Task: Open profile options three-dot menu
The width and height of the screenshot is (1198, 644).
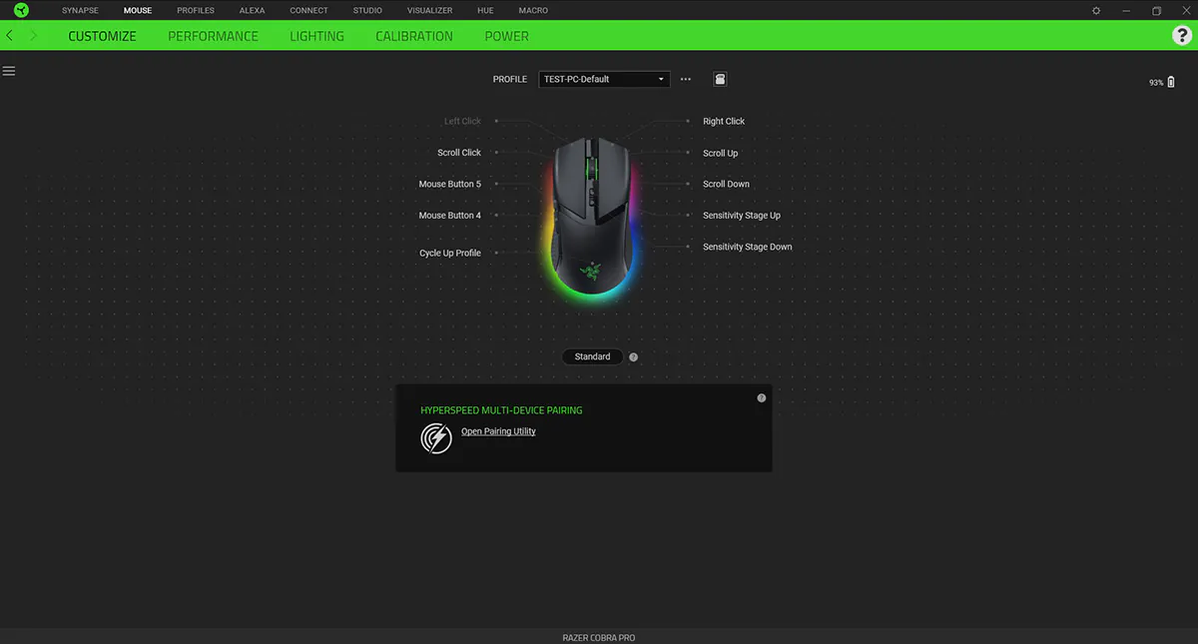Action: (686, 79)
